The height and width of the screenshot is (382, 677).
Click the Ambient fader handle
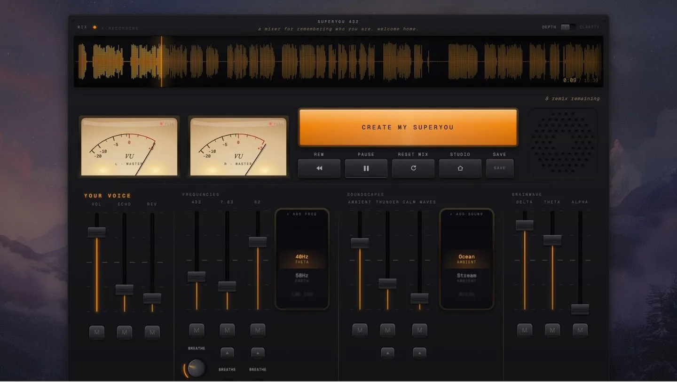(360, 243)
